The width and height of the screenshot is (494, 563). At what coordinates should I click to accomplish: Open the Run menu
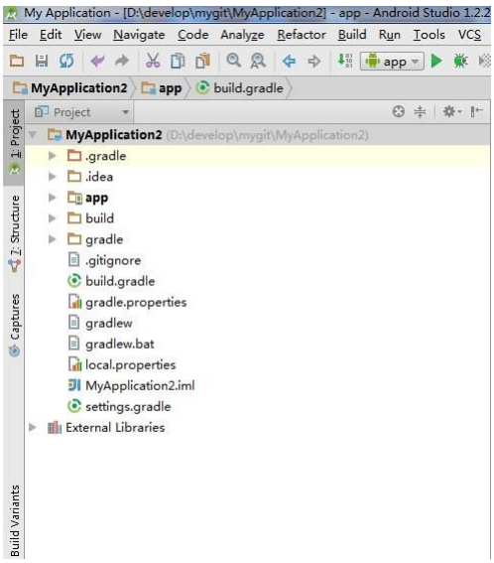[x=390, y=35]
